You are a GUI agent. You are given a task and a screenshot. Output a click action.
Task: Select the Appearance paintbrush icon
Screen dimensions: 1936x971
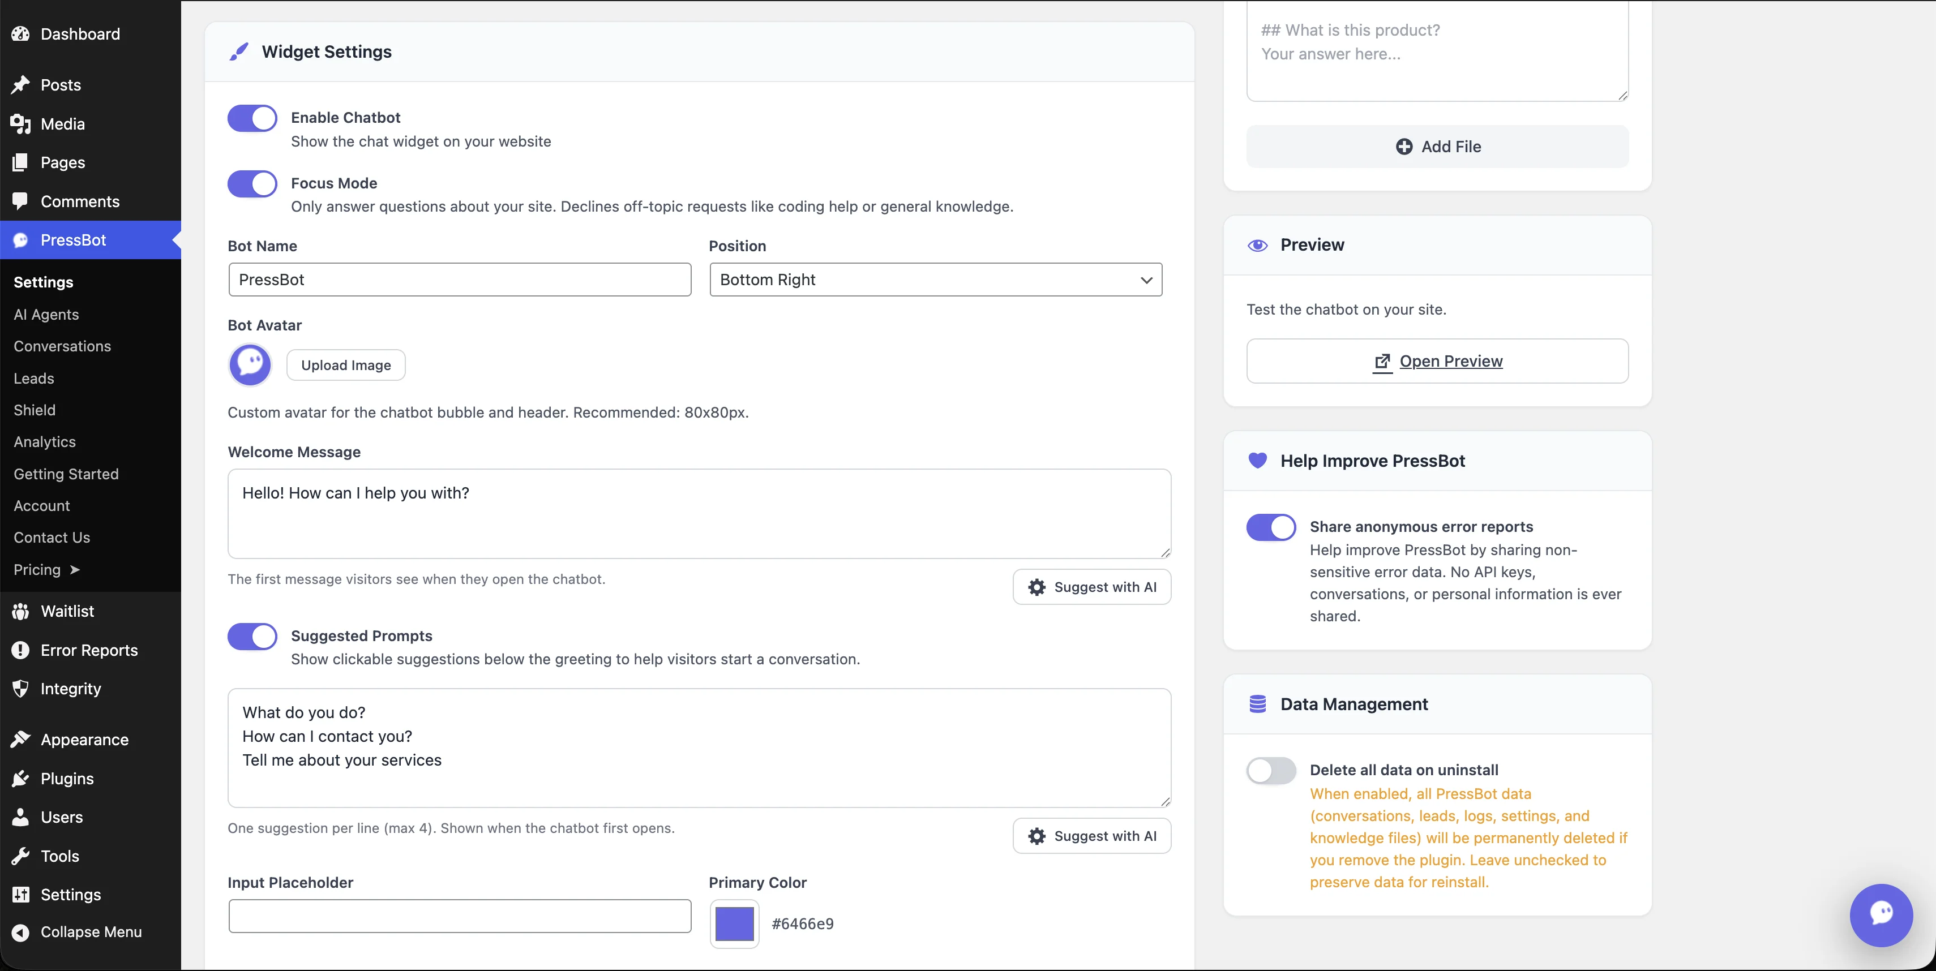(20, 739)
